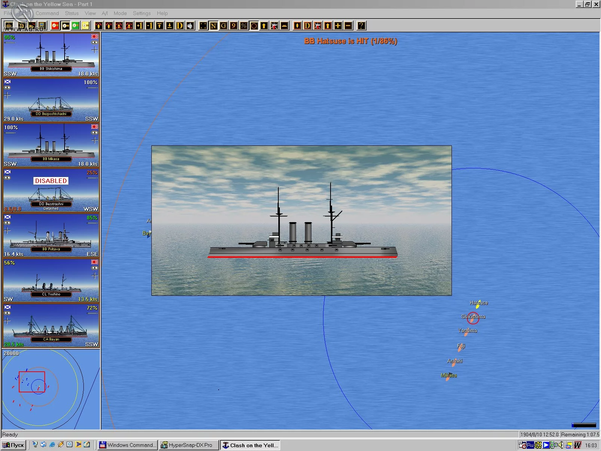The image size is (601, 451).
Task: Open the Windows Command taskbar button
Action: (127, 445)
